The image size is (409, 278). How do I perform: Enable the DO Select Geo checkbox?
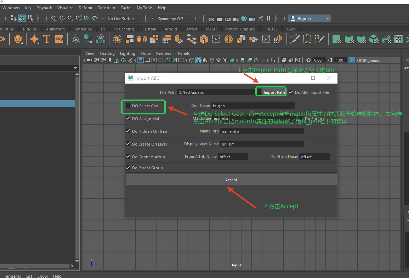pos(128,106)
